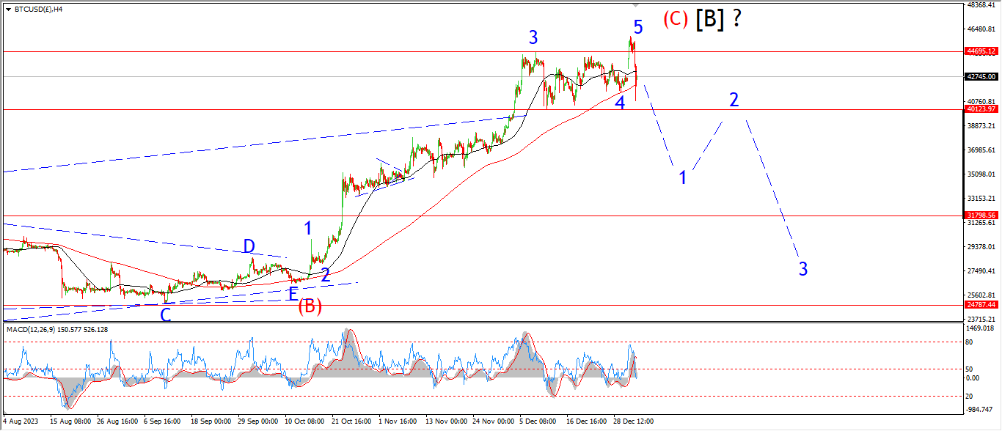Click the blue wave 4 label
Viewport: 1002px width, 431px height.
[x=620, y=103]
